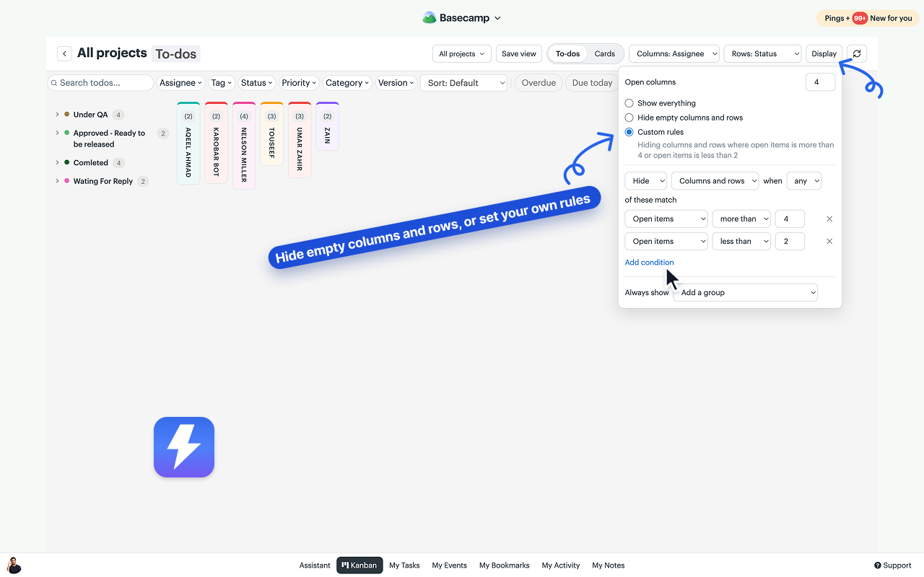Click the Add condition link
The height and width of the screenshot is (577, 924).
point(649,263)
